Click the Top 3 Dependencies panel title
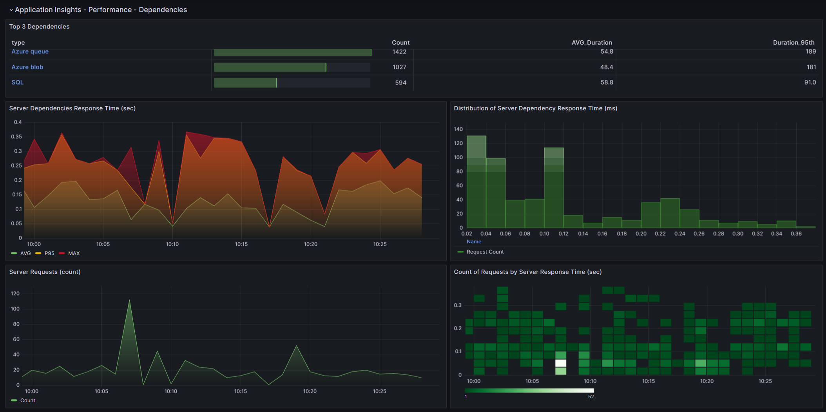 pos(39,27)
